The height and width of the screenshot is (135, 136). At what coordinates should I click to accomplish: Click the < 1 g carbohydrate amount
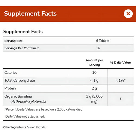94,80
